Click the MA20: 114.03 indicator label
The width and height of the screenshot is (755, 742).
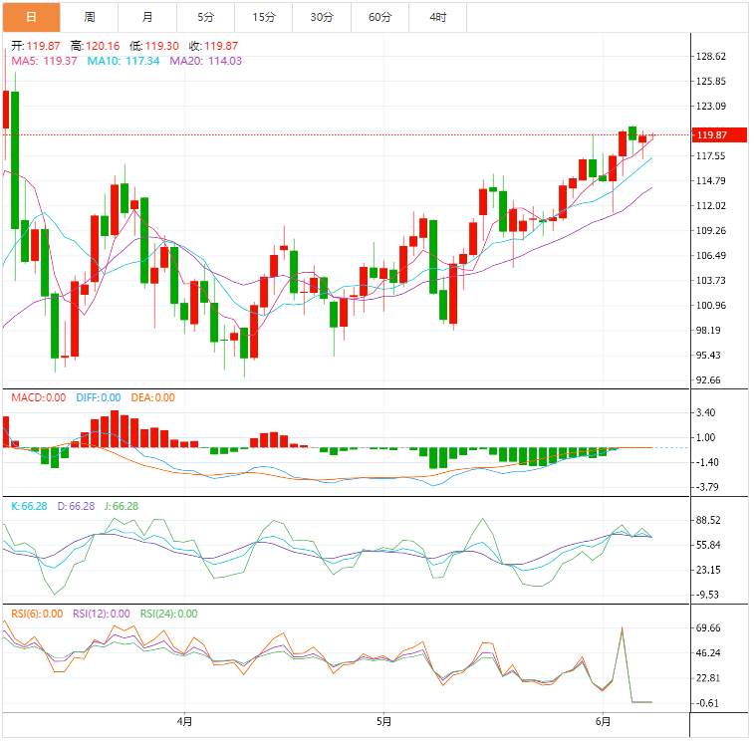pyautogui.click(x=205, y=61)
